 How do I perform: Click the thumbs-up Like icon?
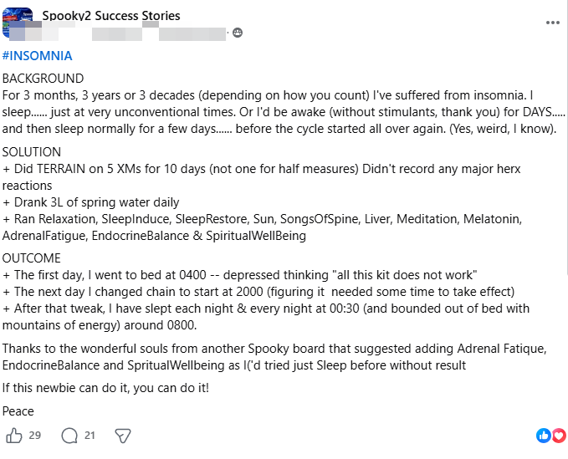pyautogui.click(x=14, y=436)
